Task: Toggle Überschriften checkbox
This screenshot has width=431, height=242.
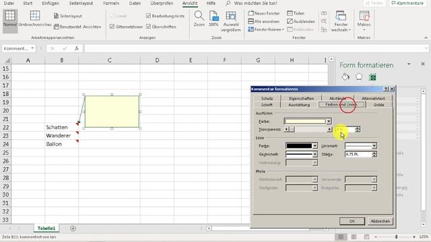Action: [x=148, y=27]
